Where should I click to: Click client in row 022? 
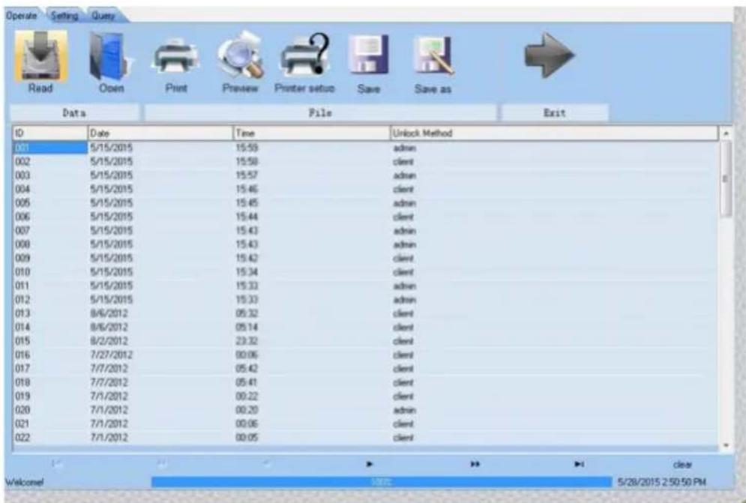point(403,438)
